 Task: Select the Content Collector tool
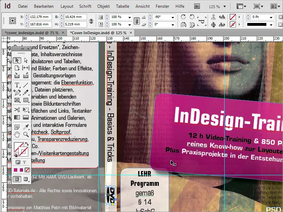pos(17,75)
